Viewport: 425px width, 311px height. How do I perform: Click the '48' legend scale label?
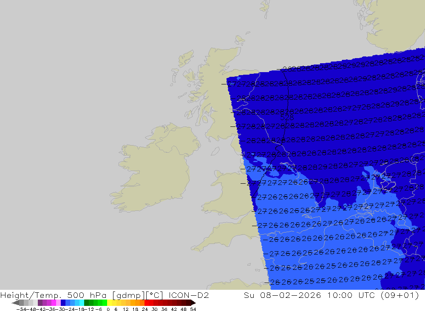click(184, 309)
